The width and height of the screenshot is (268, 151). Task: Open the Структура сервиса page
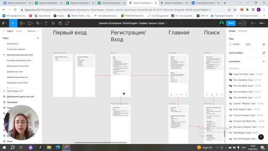click(16, 49)
